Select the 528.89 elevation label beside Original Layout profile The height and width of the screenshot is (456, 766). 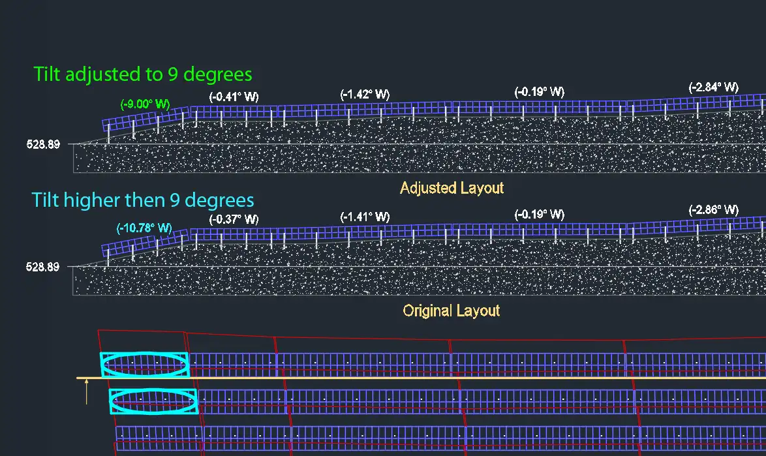pyautogui.click(x=42, y=267)
